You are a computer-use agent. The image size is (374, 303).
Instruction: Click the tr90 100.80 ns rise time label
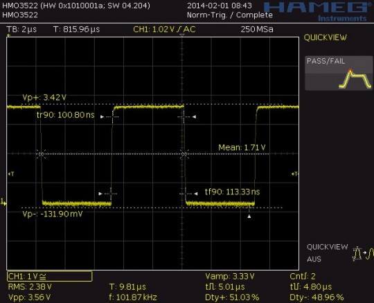(x=66, y=115)
